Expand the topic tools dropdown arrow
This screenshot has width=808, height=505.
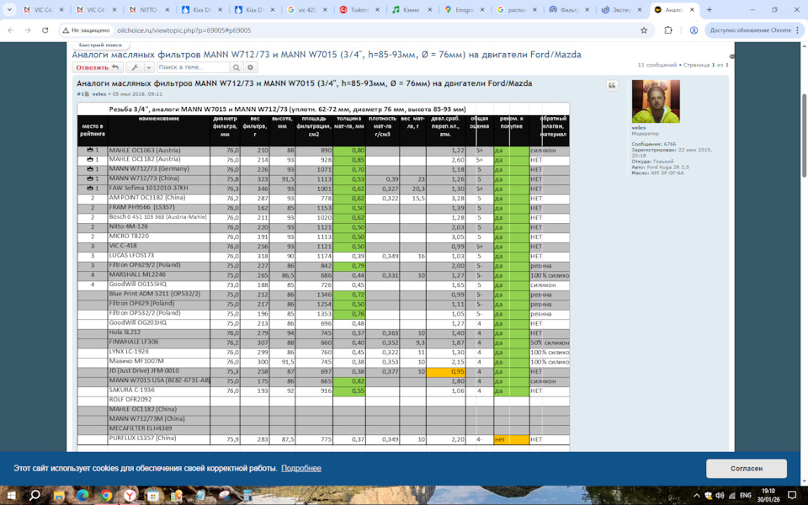coord(148,67)
